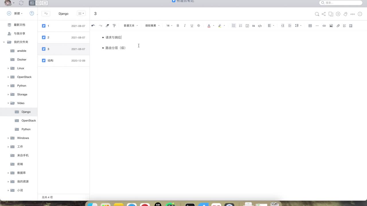Image resolution: width=367 pixels, height=206 pixels.
Task: Click the redo icon
Action: [100, 26]
